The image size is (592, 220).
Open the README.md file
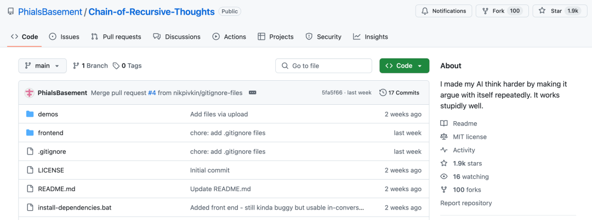click(56, 189)
